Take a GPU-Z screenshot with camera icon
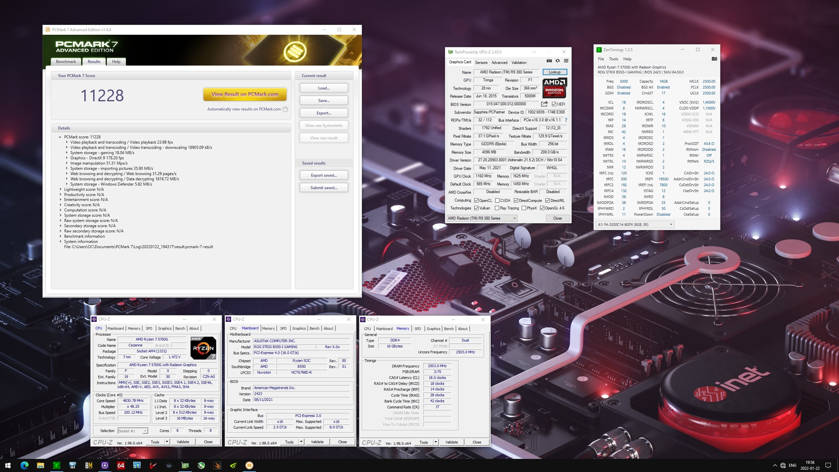 [x=549, y=61]
